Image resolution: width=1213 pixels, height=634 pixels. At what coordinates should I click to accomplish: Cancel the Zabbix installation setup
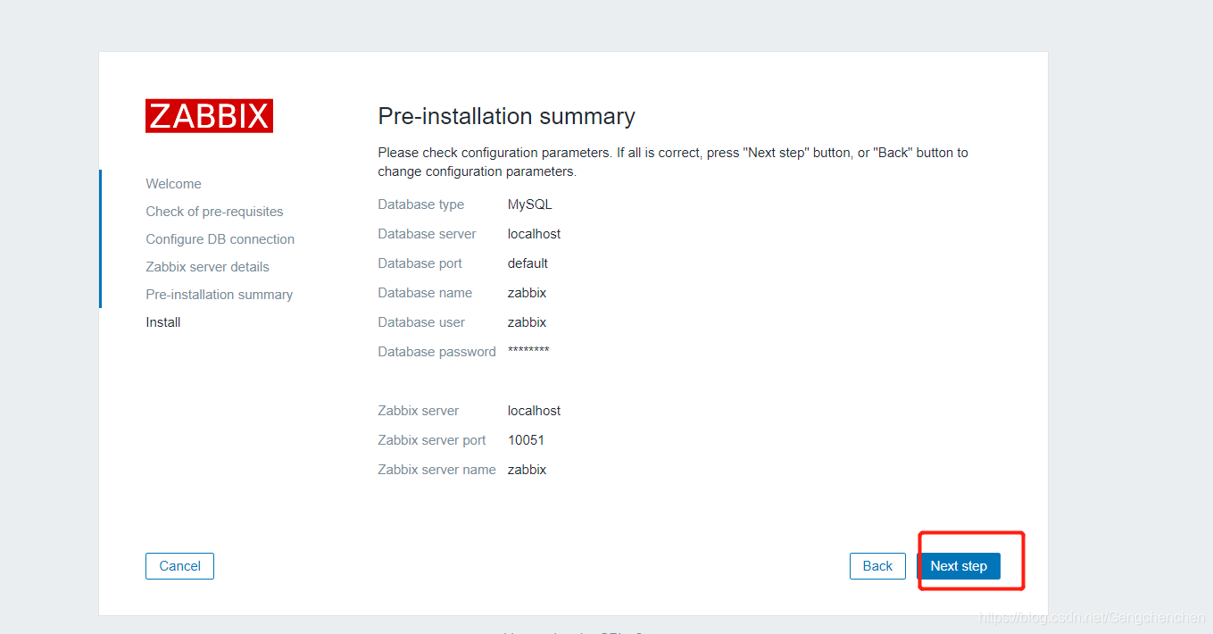click(179, 566)
